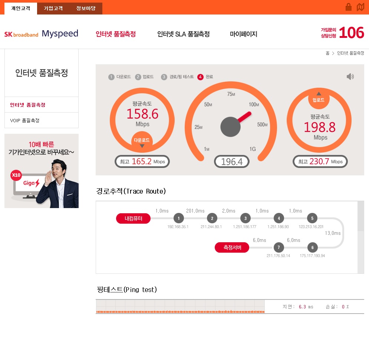Click the IP address 1.251.186.177
369x337 pixels.
click(245, 227)
